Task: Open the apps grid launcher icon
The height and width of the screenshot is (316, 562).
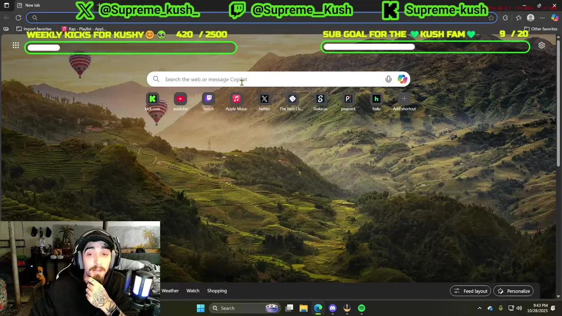Action: click(16, 45)
